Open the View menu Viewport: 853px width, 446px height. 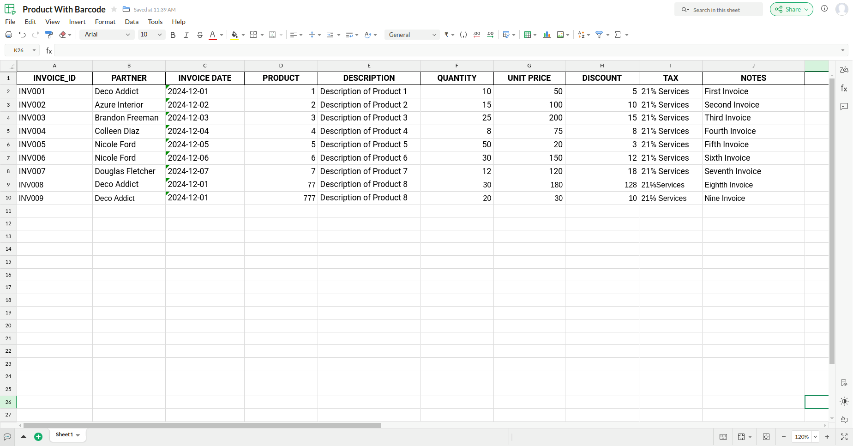tap(53, 22)
